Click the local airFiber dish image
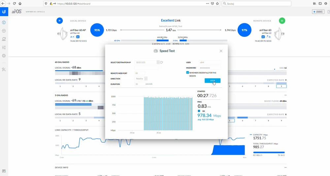The image size is (330, 176). click(x=62, y=34)
